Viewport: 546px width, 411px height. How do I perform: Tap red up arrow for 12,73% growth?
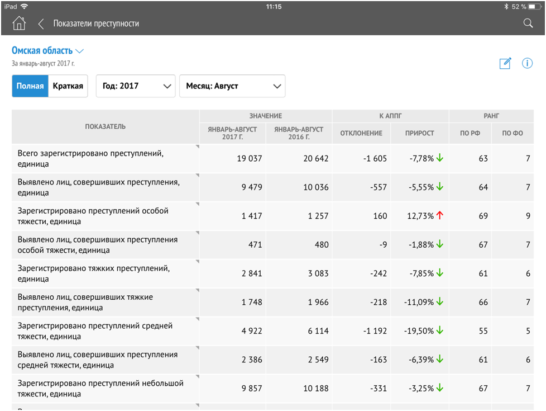coord(440,216)
